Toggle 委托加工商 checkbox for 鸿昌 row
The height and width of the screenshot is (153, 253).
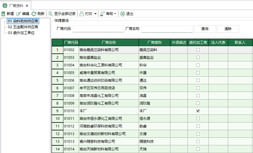coord(198,96)
